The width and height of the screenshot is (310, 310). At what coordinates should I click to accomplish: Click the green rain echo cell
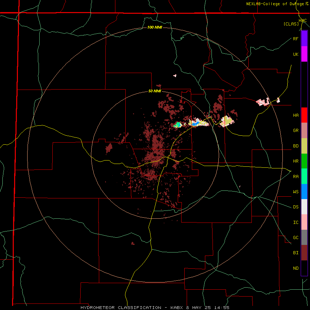click(x=177, y=125)
